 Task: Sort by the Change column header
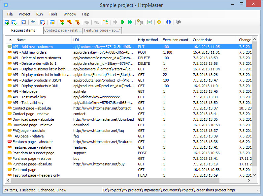[245, 40]
